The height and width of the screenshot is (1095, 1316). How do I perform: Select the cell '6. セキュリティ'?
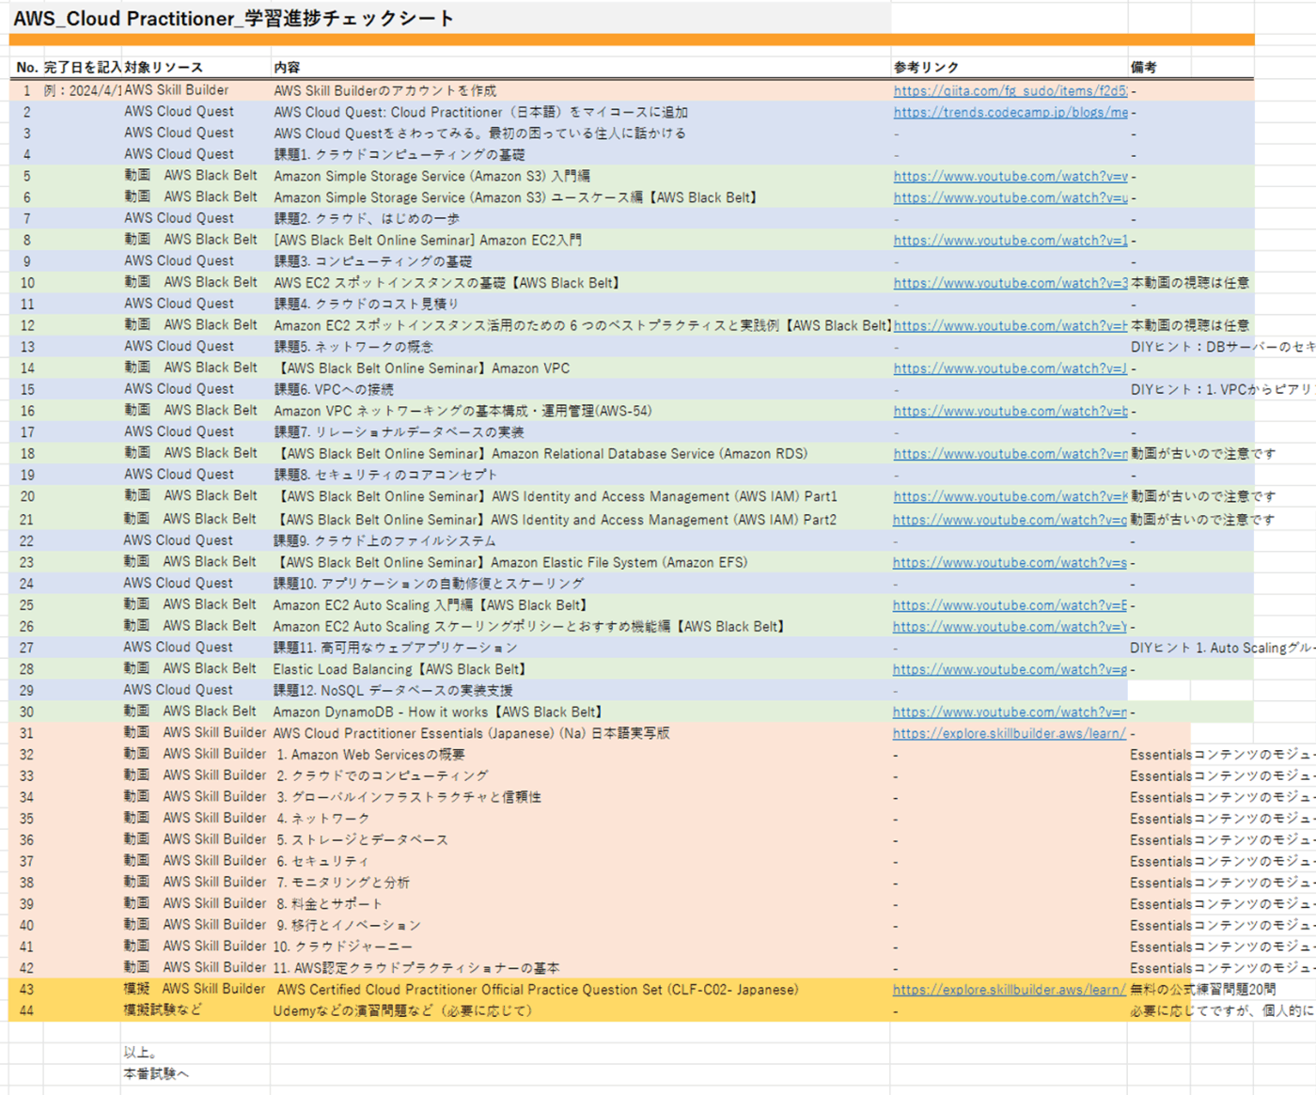[x=322, y=861]
